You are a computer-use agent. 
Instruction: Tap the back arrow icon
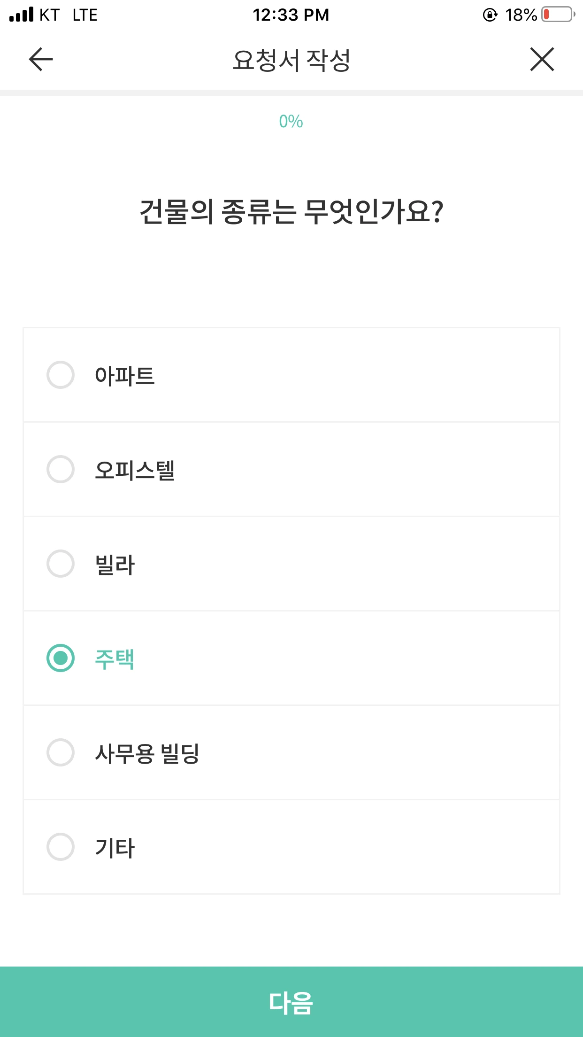click(x=41, y=59)
